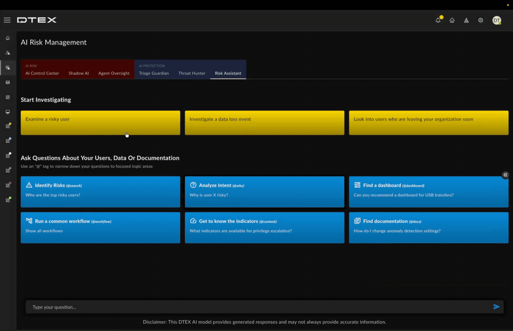Image resolution: width=513 pixels, height=331 pixels.
Task: Open the alerts triangle icon in top bar
Action: 466,20
